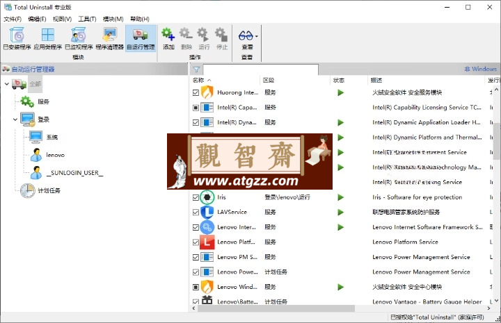This screenshot has height=323, width=501.
Task: Open the 编辑(E) menu
Action: (x=37, y=19)
